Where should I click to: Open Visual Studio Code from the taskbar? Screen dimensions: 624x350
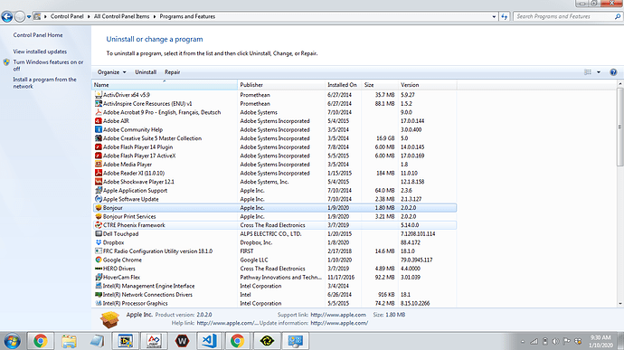pos(209,341)
